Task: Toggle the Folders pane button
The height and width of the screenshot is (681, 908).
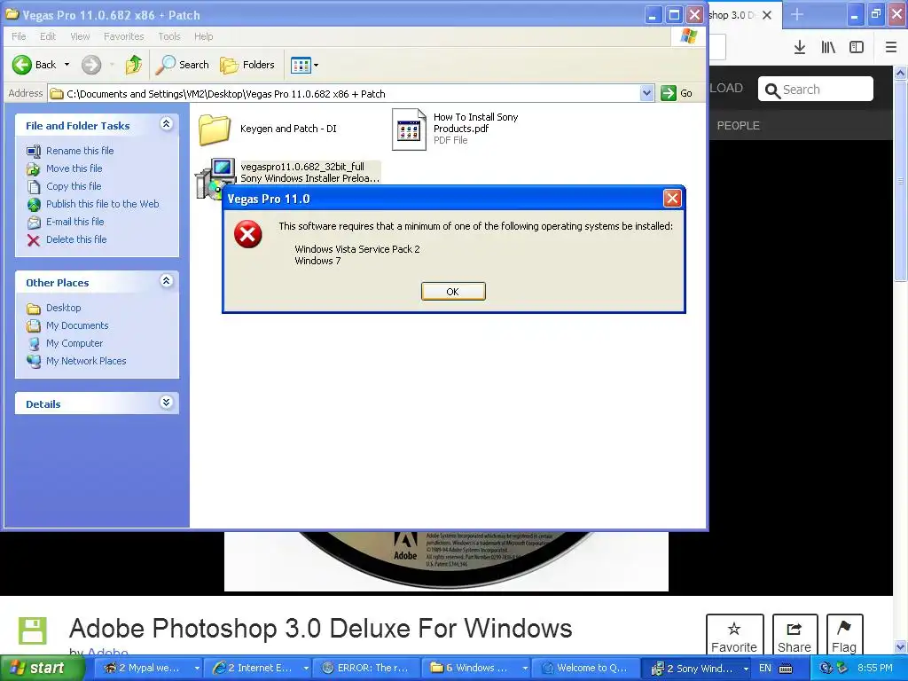Action: [247, 65]
